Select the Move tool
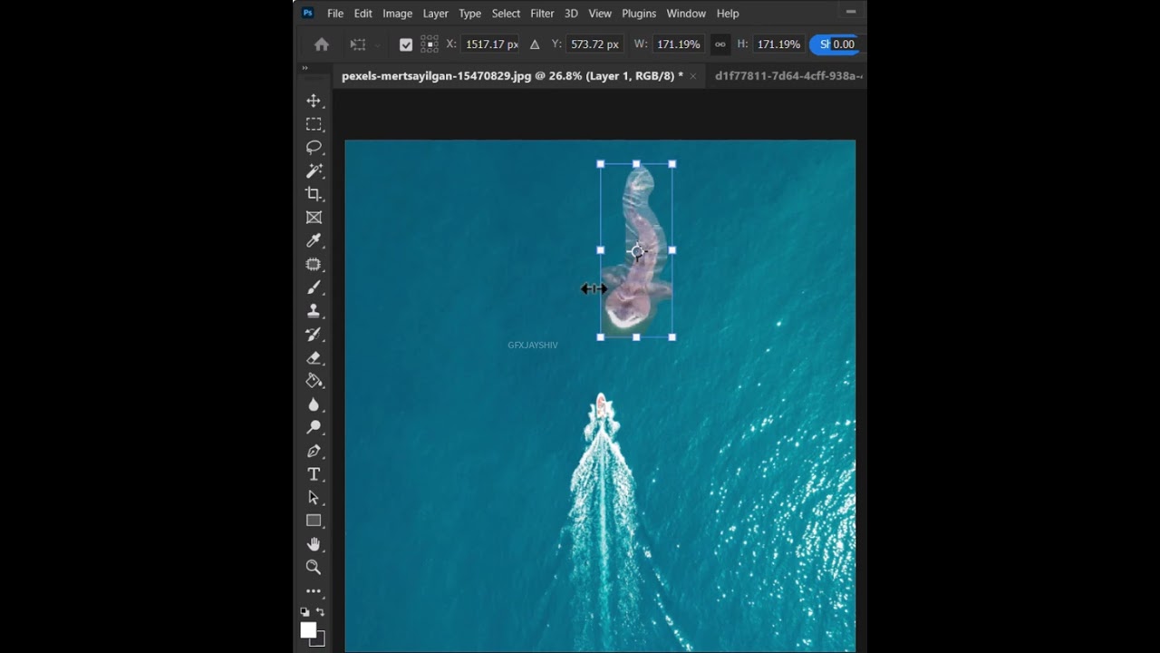1160x653 pixels. pos(314,101)
